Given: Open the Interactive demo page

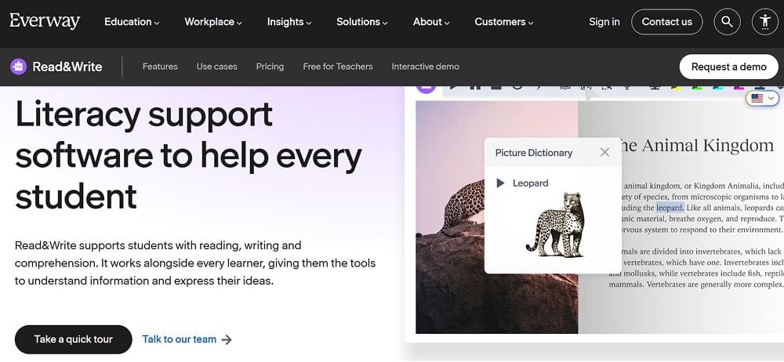Looking at the screenshot, I should click(x=426, y=67).
